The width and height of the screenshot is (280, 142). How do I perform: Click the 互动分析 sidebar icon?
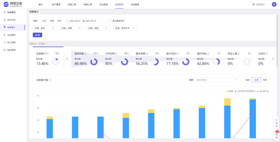5,20
